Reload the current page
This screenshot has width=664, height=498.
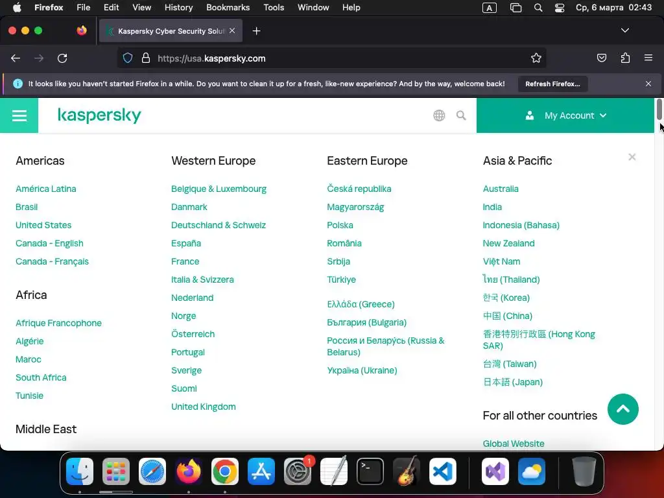62,58
